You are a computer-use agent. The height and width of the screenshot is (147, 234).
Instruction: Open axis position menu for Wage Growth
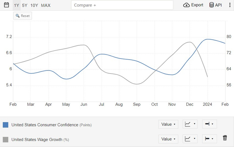(209, 139)
